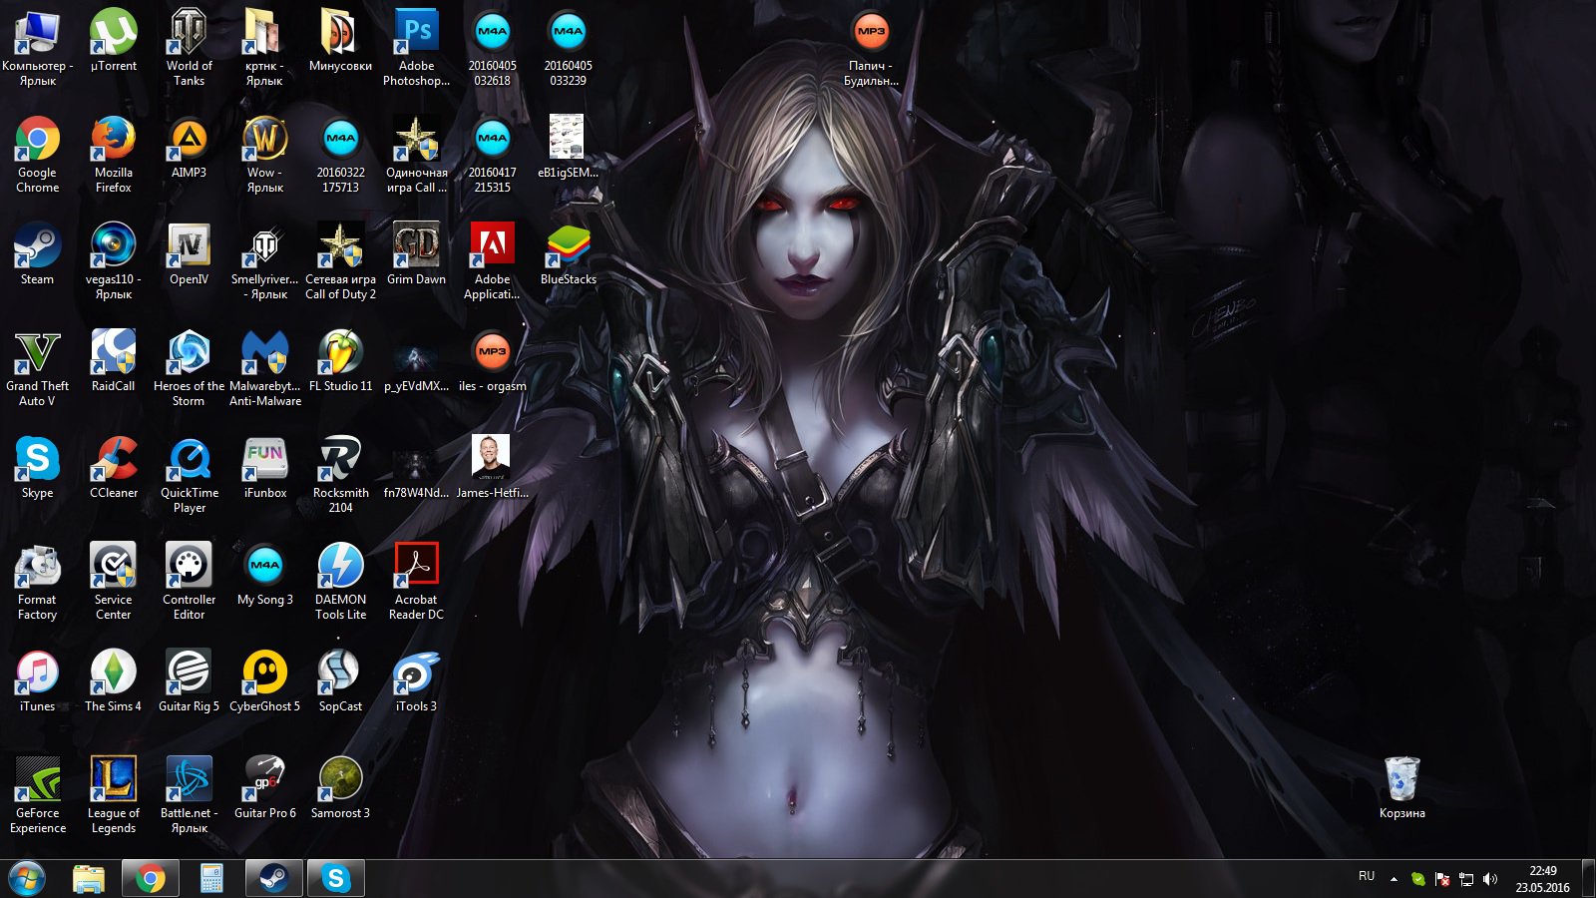Select the iFunbox icon
Image resolution: width=1596 pixels, height=898 pixels.
[x=264, y=459]
